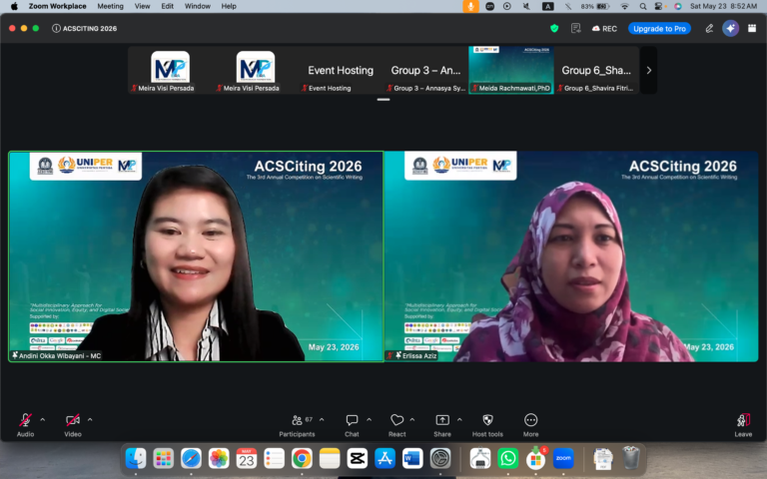Open View menu

tap(143, 6)
